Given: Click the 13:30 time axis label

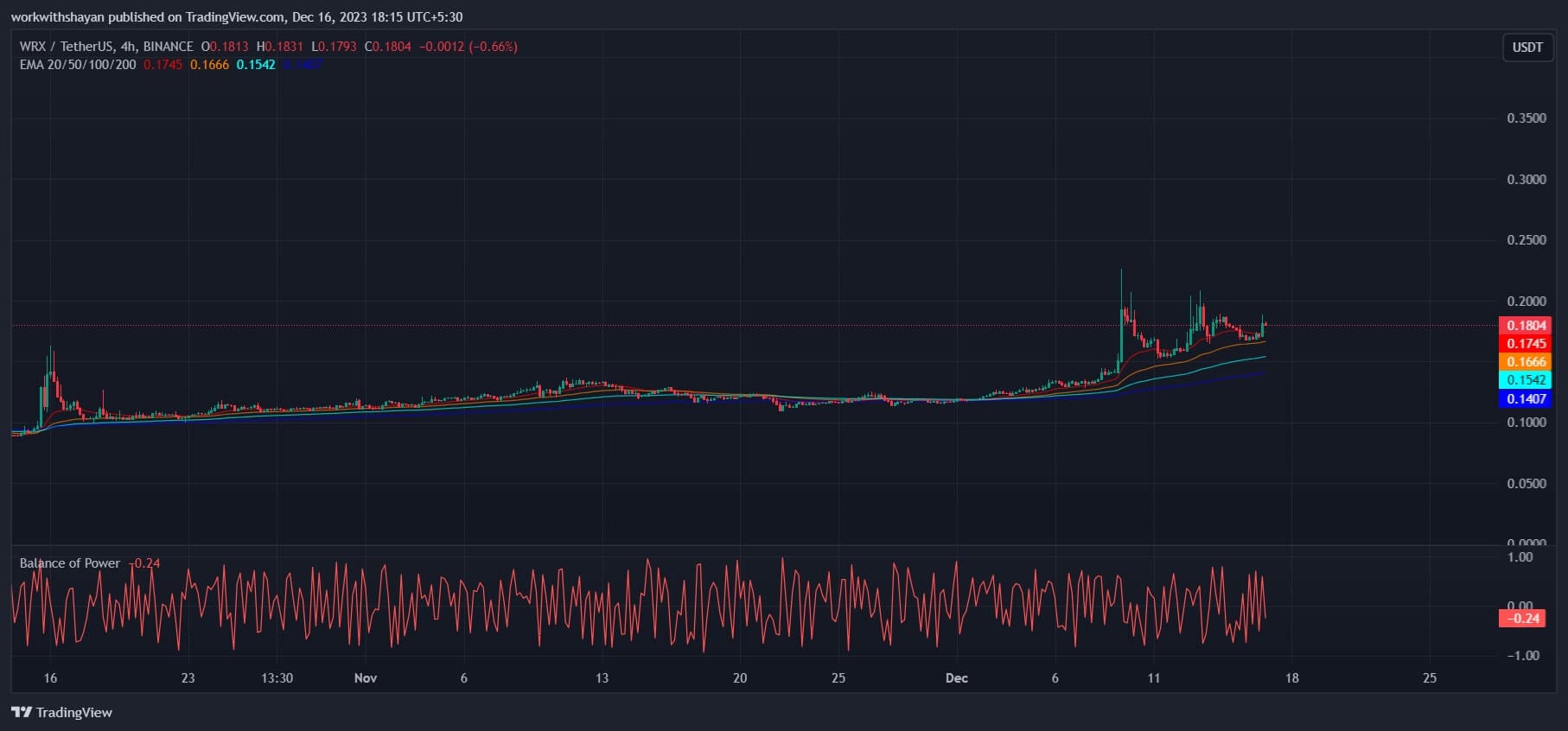Looking at the screenshot, I should [x=277, y=678].
